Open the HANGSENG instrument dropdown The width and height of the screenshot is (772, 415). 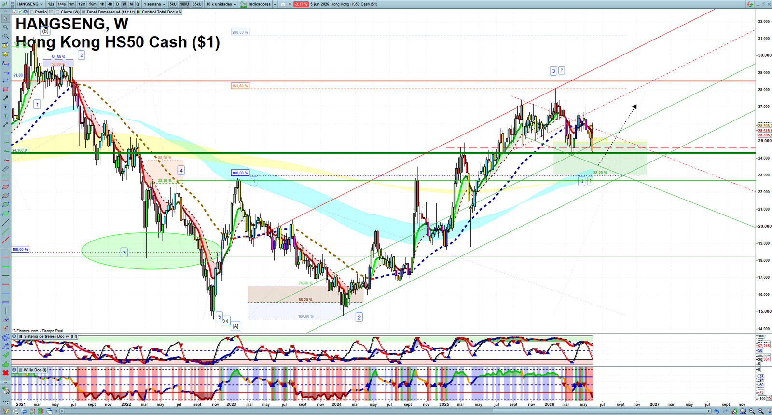coord(29,4)
